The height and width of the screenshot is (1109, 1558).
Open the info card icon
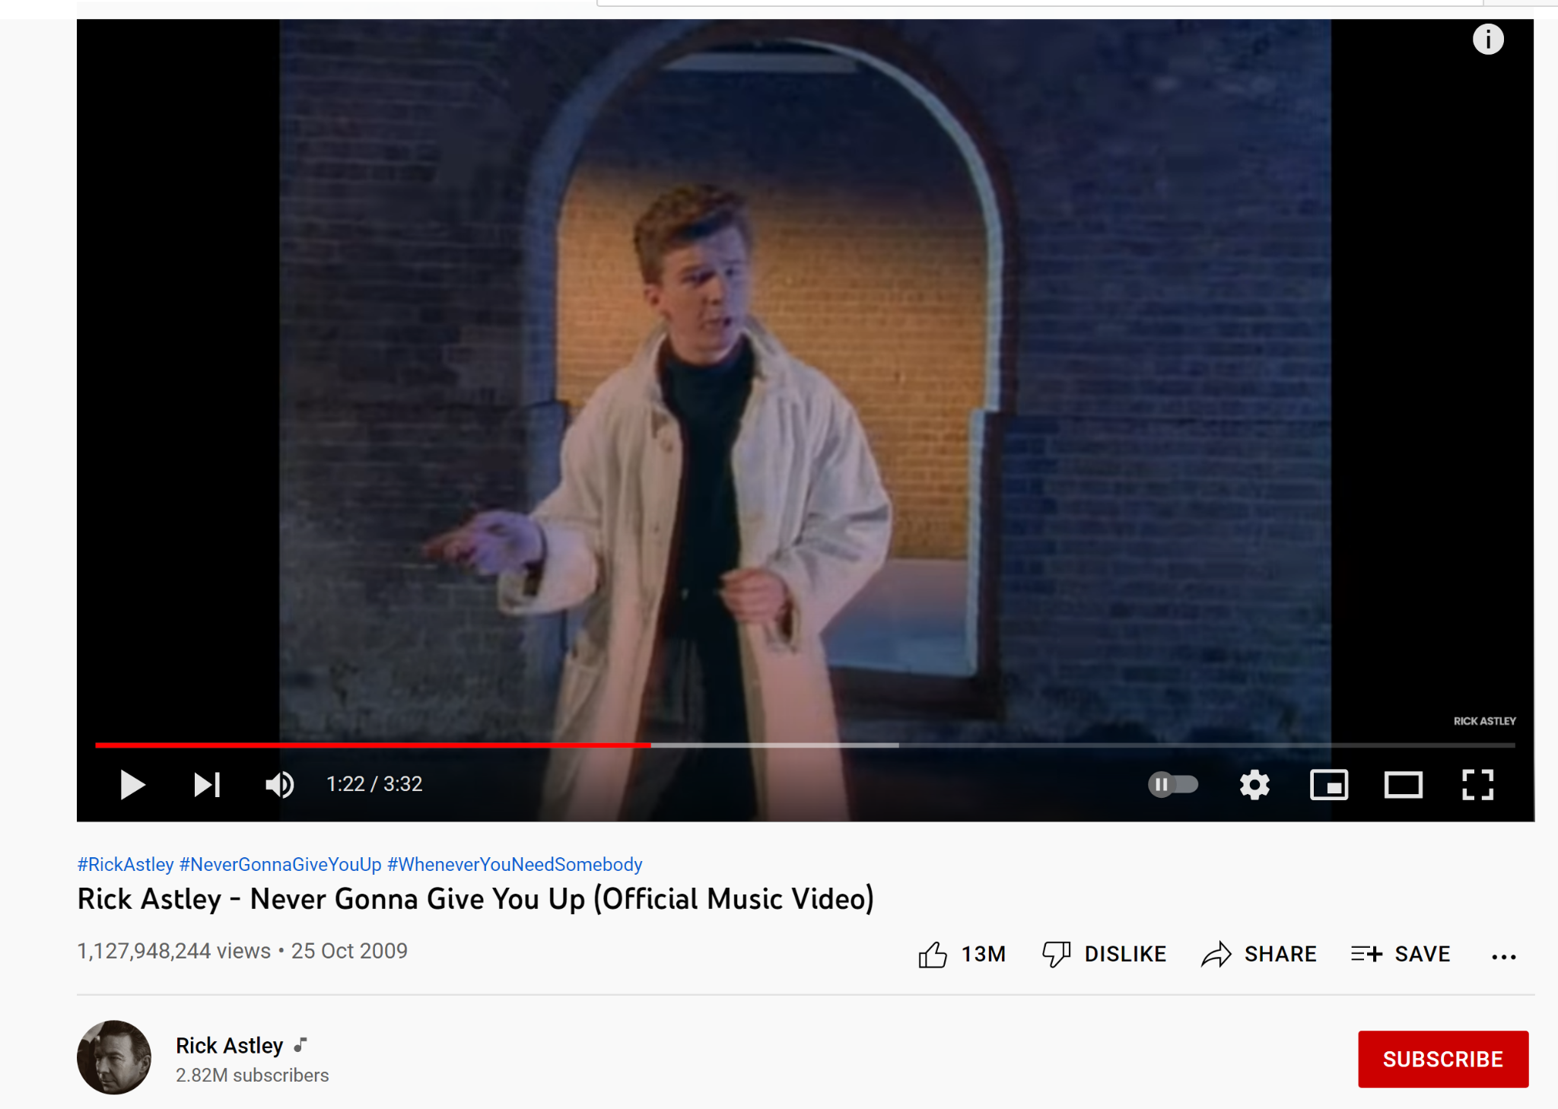[1488, 39]
